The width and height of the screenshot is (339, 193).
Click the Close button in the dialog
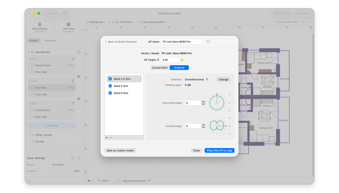coord(196,150)
